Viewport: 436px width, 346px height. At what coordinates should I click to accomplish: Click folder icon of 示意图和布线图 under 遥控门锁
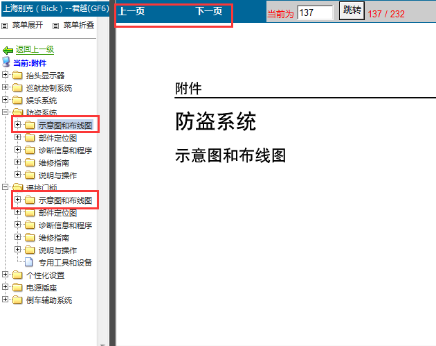30,200
